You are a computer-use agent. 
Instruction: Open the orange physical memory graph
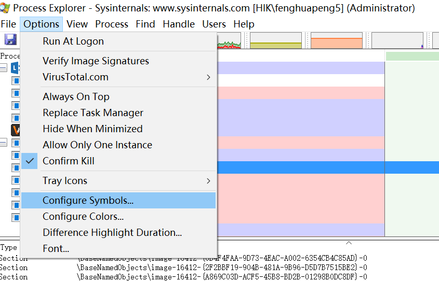[x=337, y=40]
